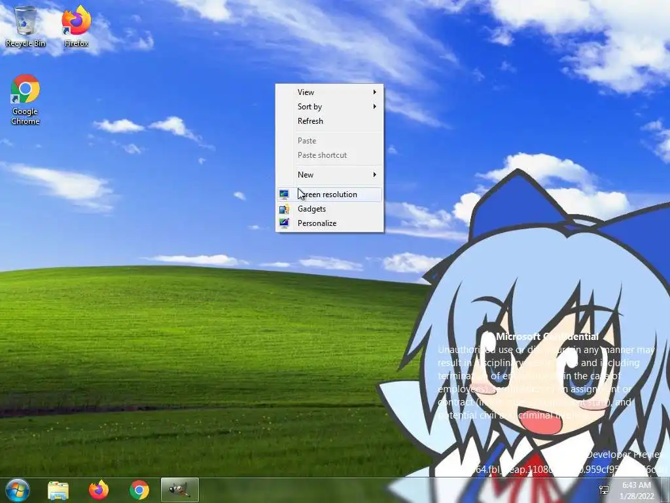670x503 pixels.
Task: Expand the Sort by submenu
Action: click(330, 107)
